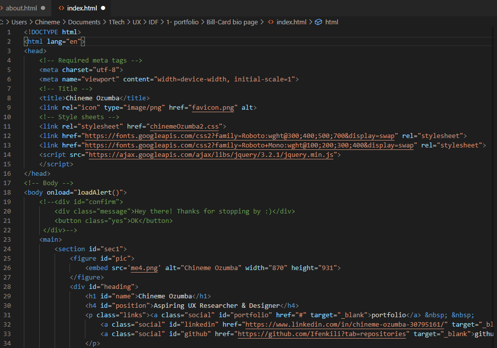Click the '<main>' tag
497x348 pixels.
51,240
